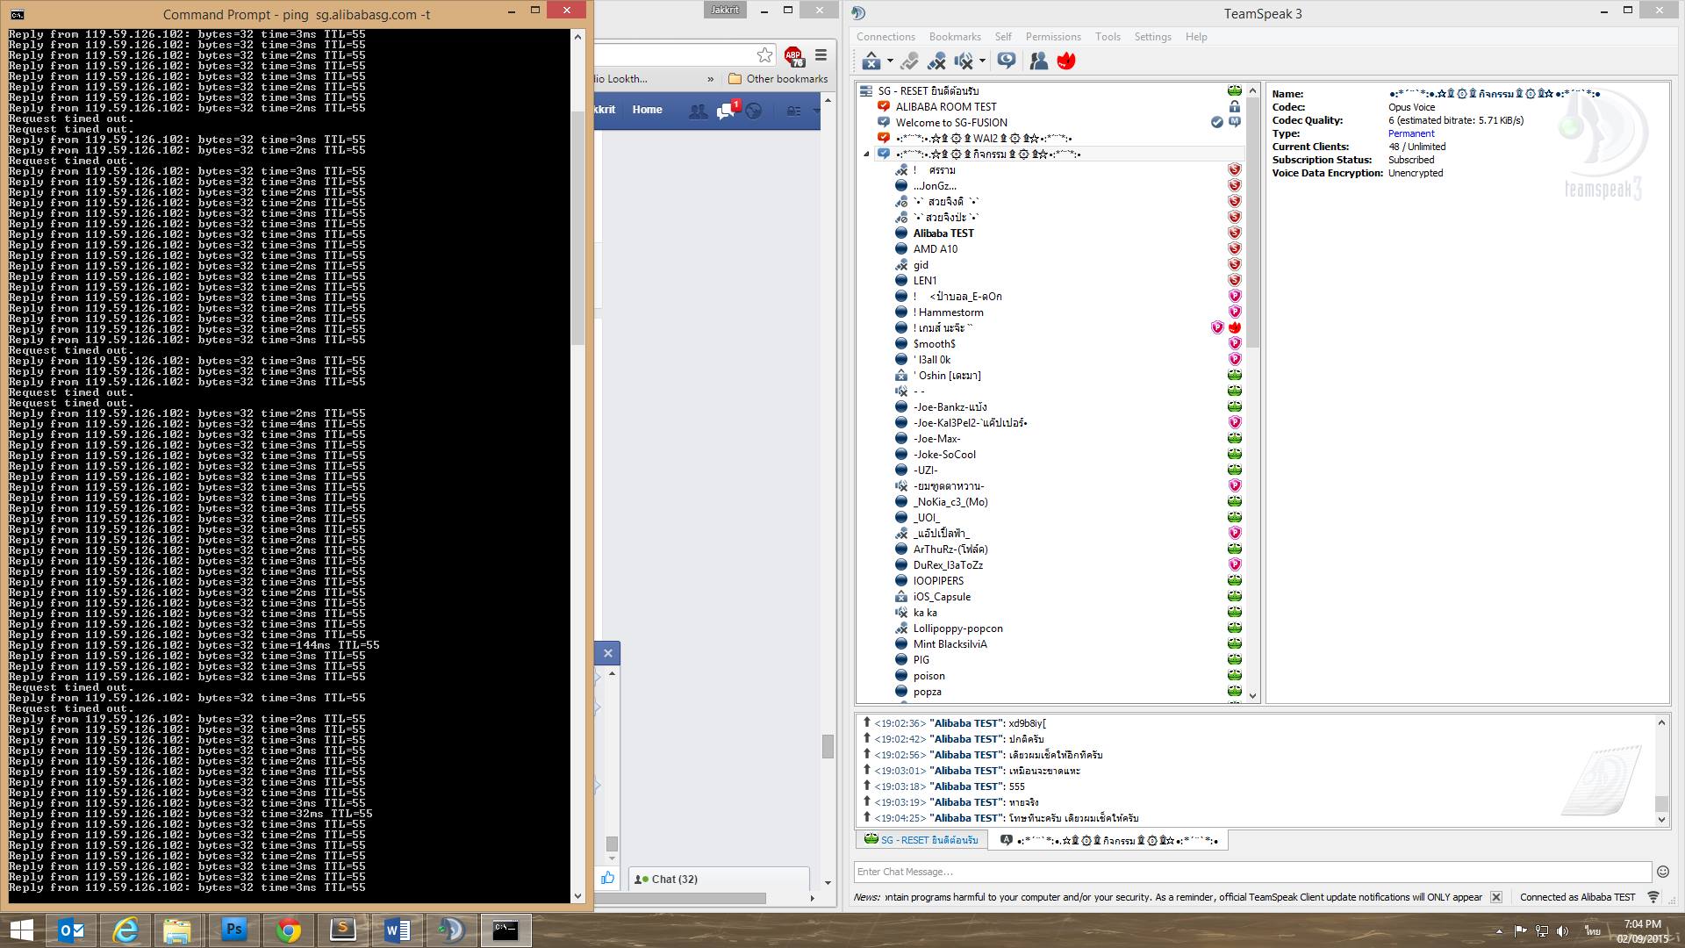Viewport: 1685px width, 948px height.
Task: Collapse the กิจกรรม channel tree arrow
Action: click(866, 154)
